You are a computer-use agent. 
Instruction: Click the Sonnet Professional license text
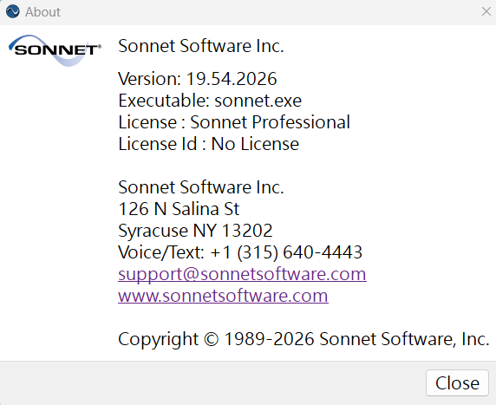270,122
